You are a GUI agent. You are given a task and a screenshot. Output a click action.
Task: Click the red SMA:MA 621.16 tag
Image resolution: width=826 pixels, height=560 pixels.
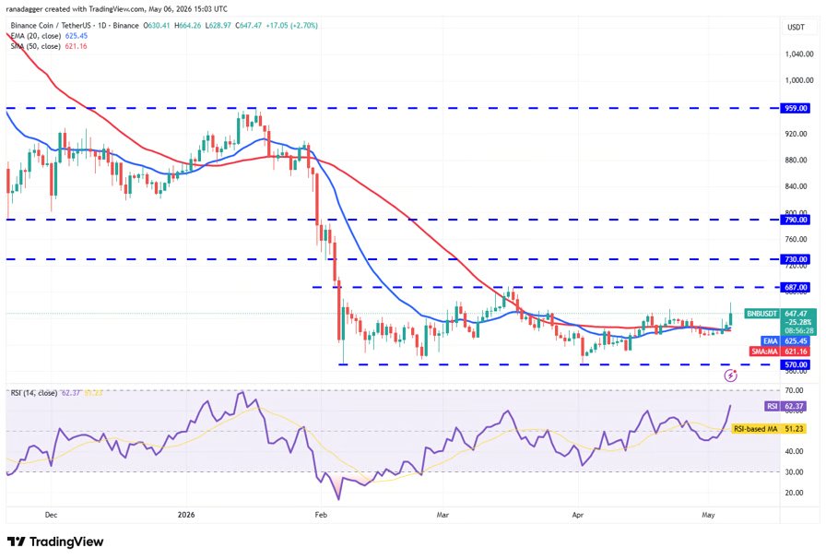click(x=779, y=351)
